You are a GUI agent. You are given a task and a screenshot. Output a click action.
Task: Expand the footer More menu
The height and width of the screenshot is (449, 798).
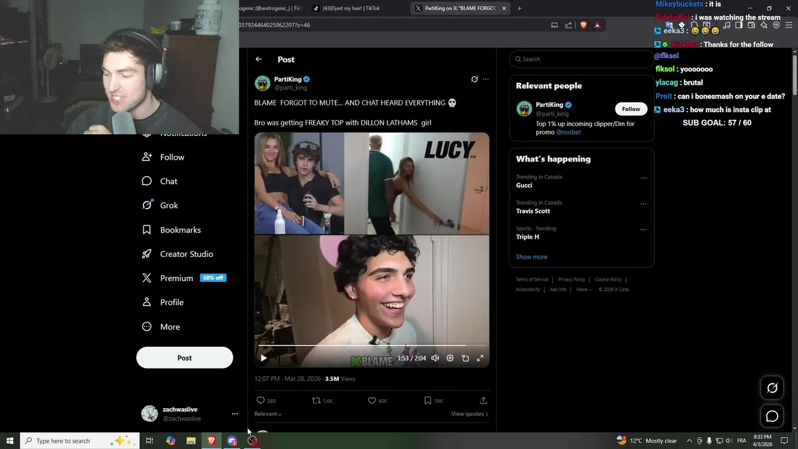pos(584,289)
